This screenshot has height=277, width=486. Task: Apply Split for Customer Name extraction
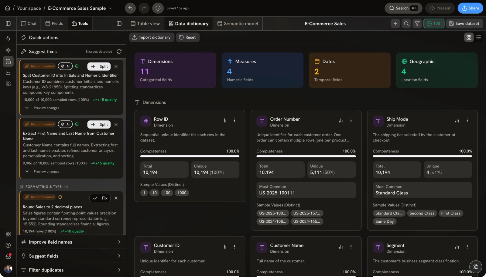tap(99, 125)
